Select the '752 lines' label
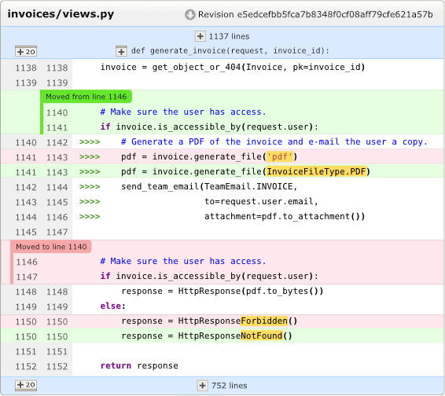Viewport: 445px width, 396px height. pyautogui.click(x=230, y=386)
